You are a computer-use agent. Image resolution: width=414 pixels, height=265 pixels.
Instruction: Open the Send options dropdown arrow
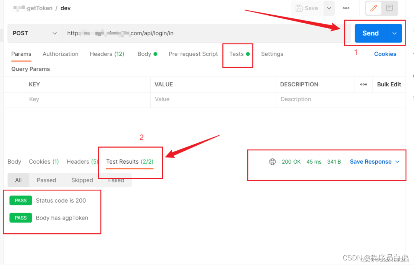394,33
